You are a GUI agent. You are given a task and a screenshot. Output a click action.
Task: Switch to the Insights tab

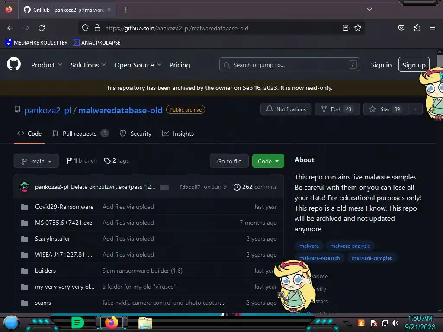coord(178,134)
